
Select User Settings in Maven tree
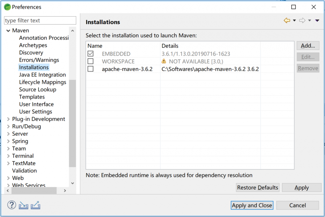(35, 112)
